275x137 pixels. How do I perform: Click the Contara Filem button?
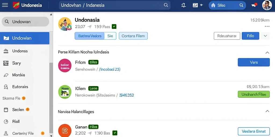[133, 36]
